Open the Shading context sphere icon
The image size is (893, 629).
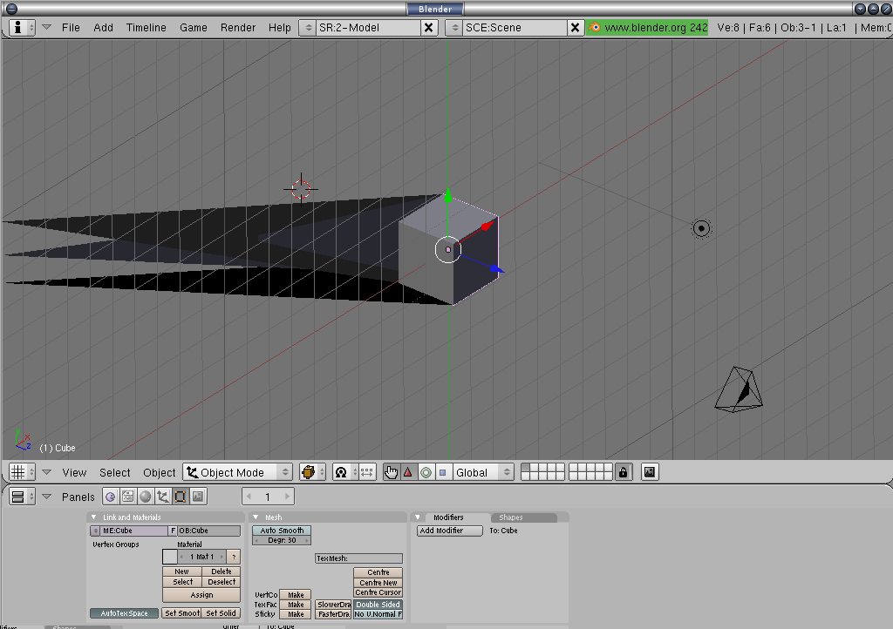point(146,497)
